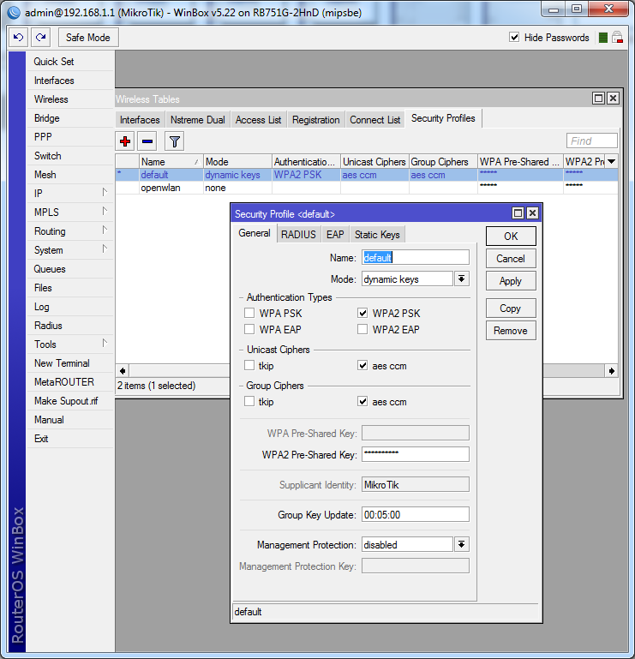This screenshot has width=635, height=659.
Task: Click the profile Name field
Action: pos(416,257)
